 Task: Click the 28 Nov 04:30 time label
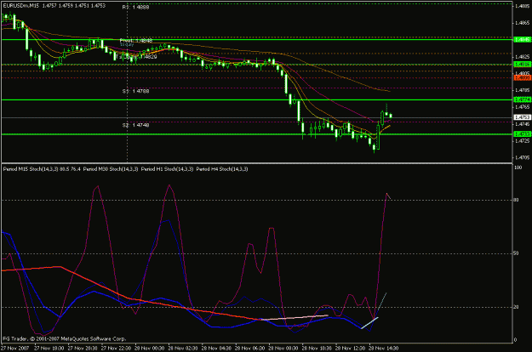click(x=216, y=349)
